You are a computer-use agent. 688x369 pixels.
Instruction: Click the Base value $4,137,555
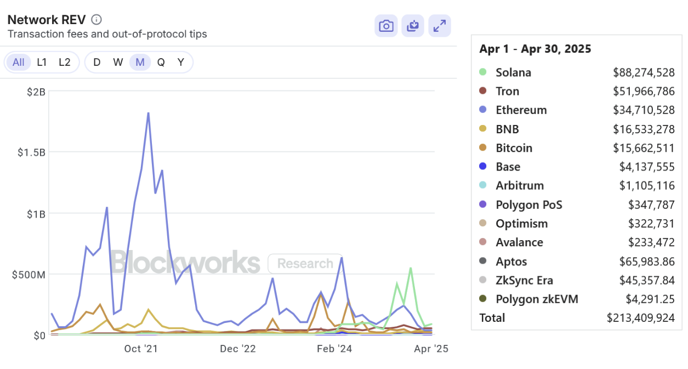[647, 167]
